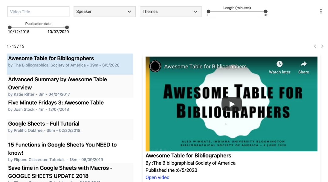Click the Watch later clock icon
This screenshot has width=328, height=182.
pyautogui.click(x=279, y=64)
